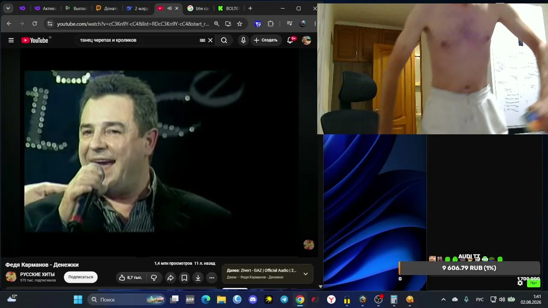548x308 pixels.
Task: Open РУССКИЕ ХИТЫ channel avatar
Action: pyautogui.click(x=11, y=276)
